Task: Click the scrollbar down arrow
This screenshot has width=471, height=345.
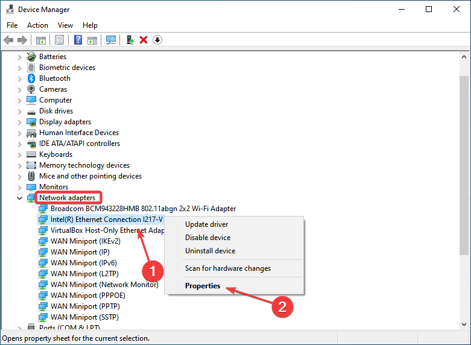Action: click(x=464, y=324)
